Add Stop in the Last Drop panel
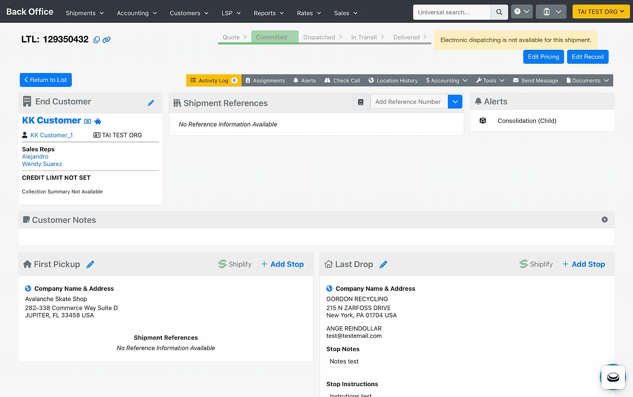Viewport: 633px width, 397px height. tap(584, 264)
